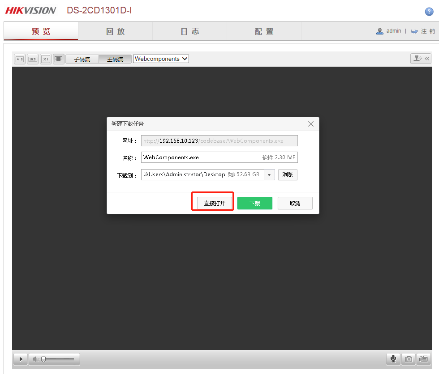Open help via the question mark icon

[x=429, y=12]
